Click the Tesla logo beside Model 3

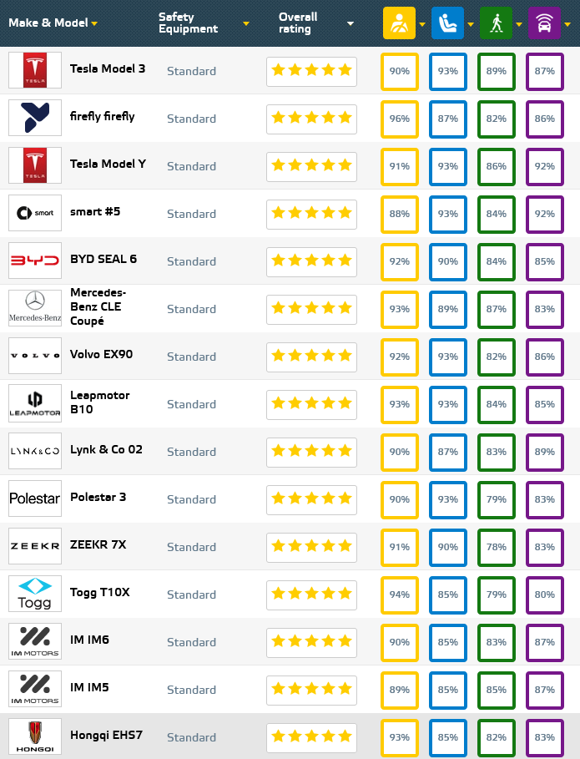35,70
